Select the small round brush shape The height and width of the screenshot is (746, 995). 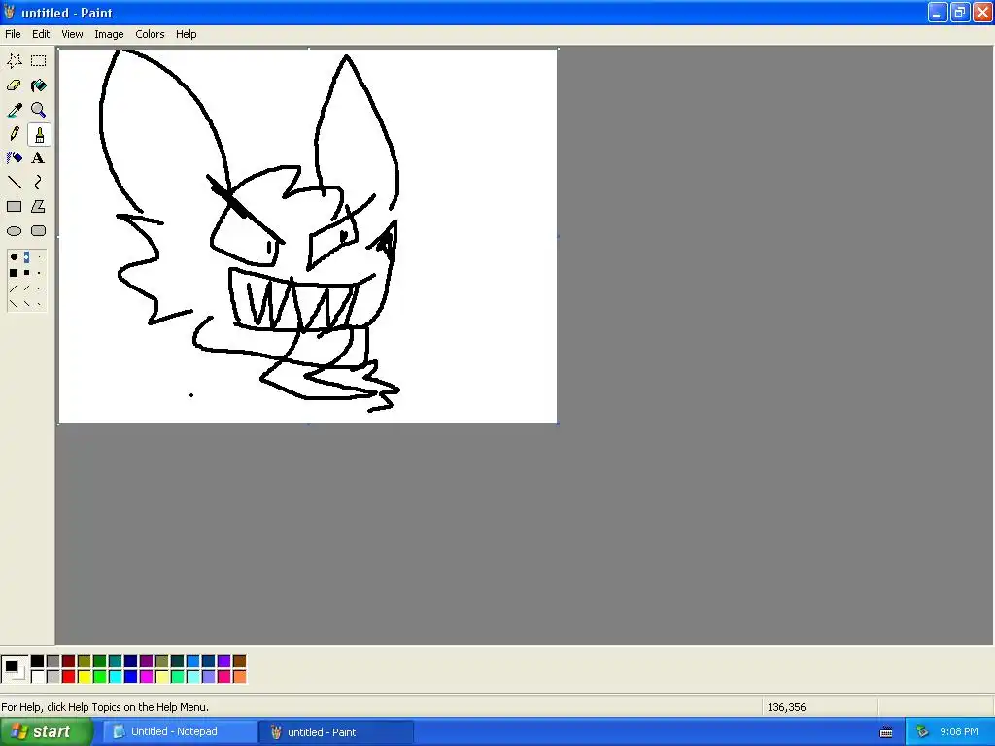click(39, 256)
